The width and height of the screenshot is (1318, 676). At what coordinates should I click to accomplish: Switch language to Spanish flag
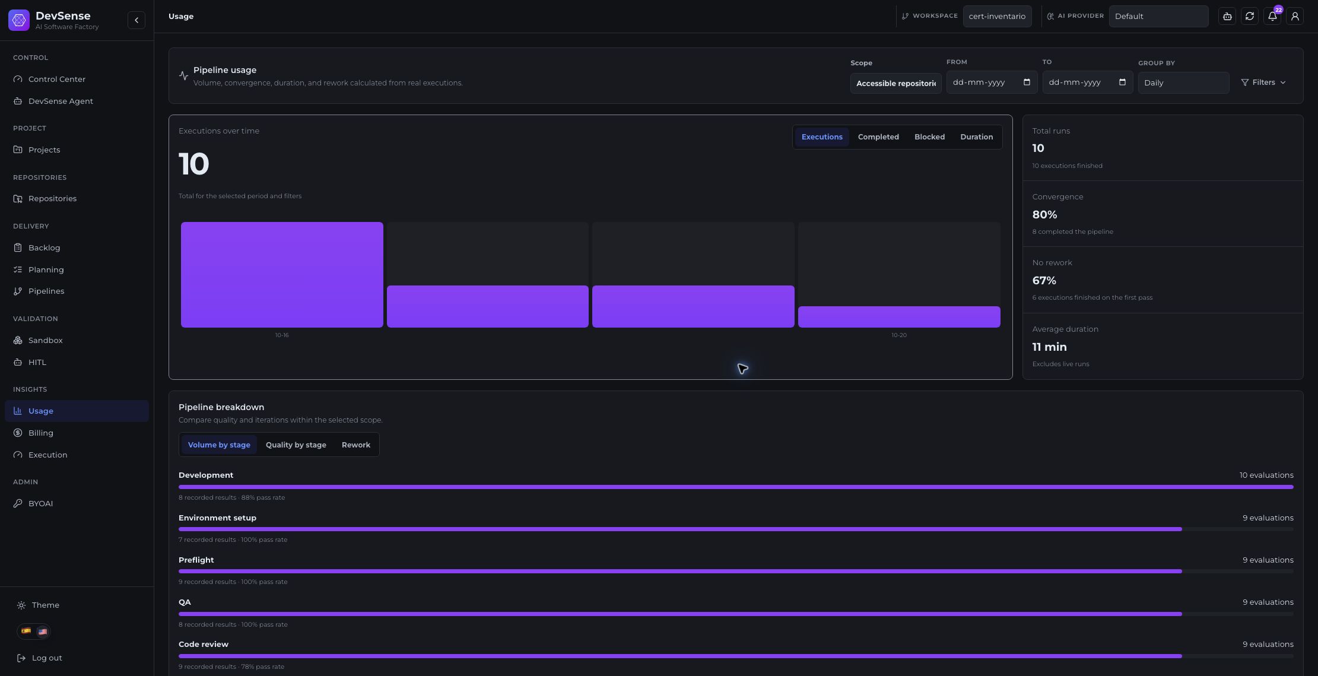click(x=26, y=631)
